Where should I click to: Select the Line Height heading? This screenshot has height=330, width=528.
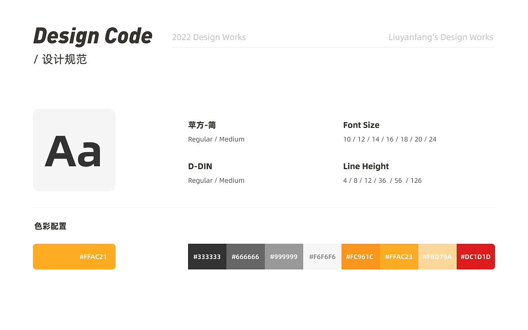coord(366,166)
